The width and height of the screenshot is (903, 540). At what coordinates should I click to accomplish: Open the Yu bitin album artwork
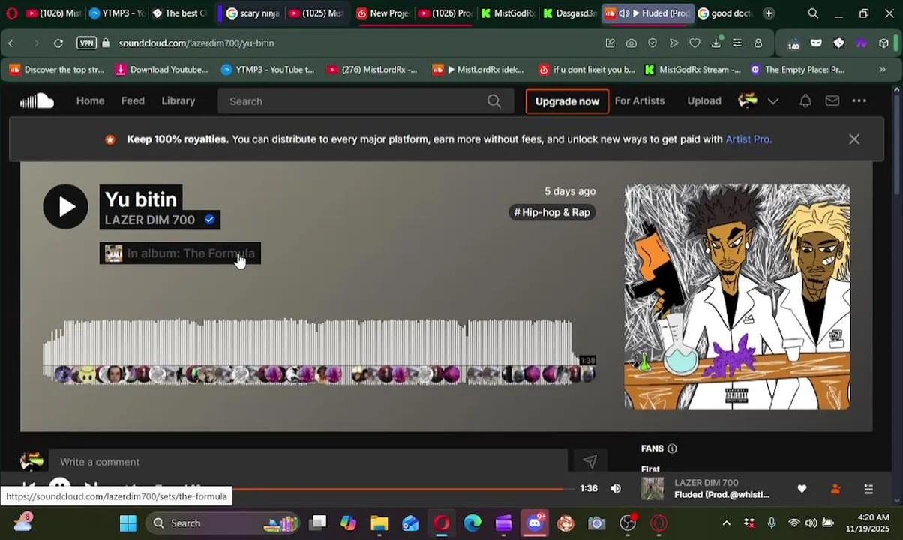pyautogui.click(x=737, y=297)
